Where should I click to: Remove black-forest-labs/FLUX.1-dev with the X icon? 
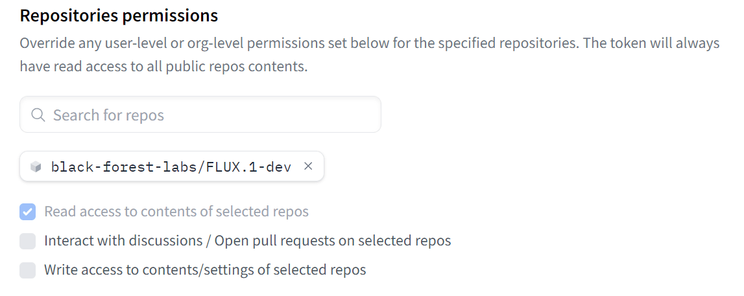click(x=308, y=166)
